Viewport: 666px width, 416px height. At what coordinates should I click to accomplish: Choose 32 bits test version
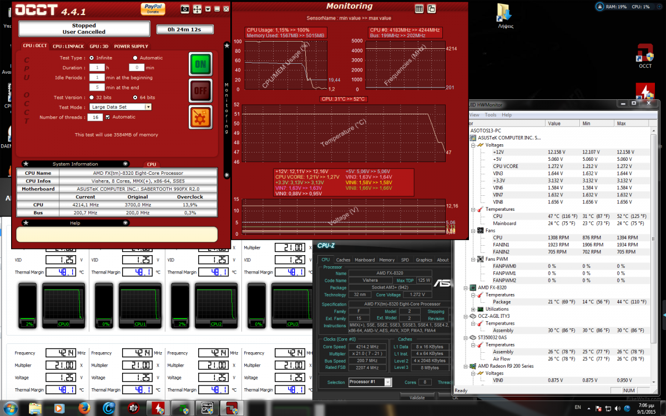(x=92, y=97)
